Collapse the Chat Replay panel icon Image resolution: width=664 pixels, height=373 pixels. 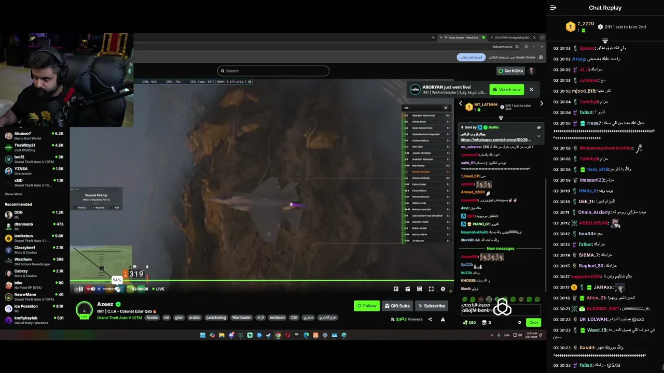pos(553,8)
